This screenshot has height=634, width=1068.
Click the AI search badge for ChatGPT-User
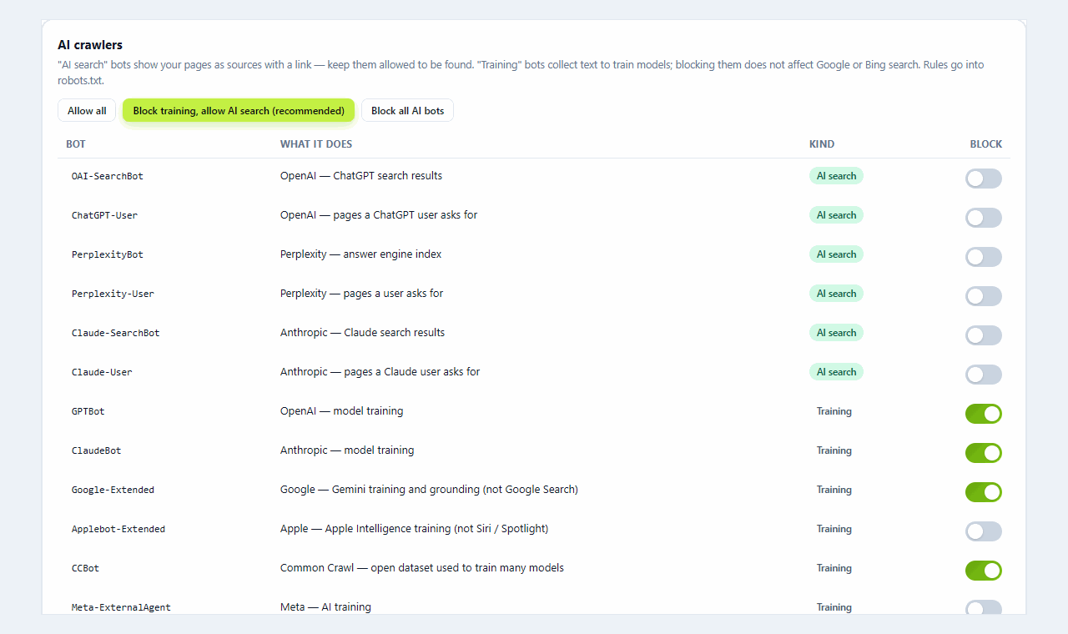(x=836, y=215)
